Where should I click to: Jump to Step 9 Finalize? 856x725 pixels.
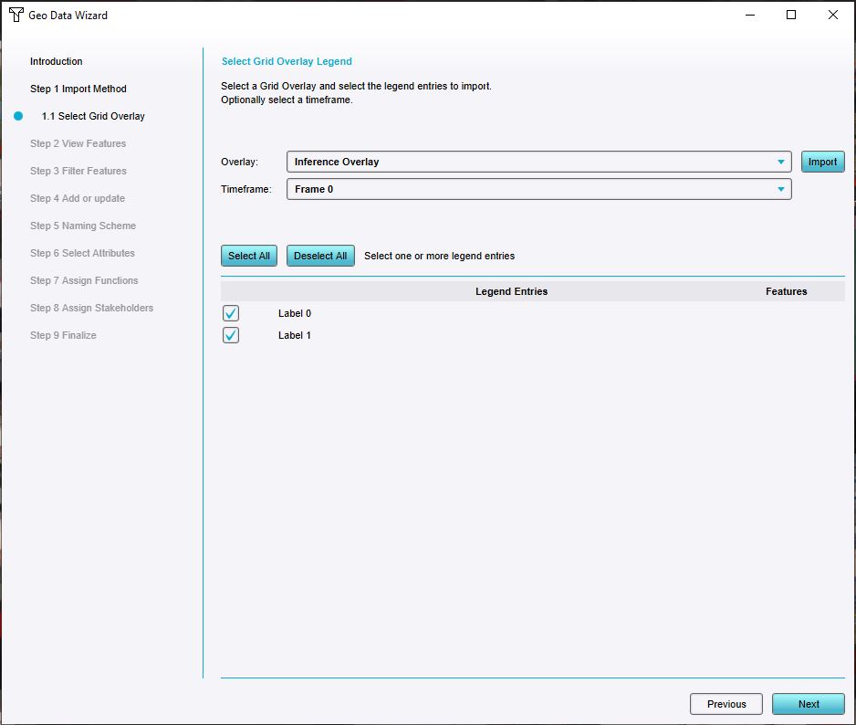(63, 335)
